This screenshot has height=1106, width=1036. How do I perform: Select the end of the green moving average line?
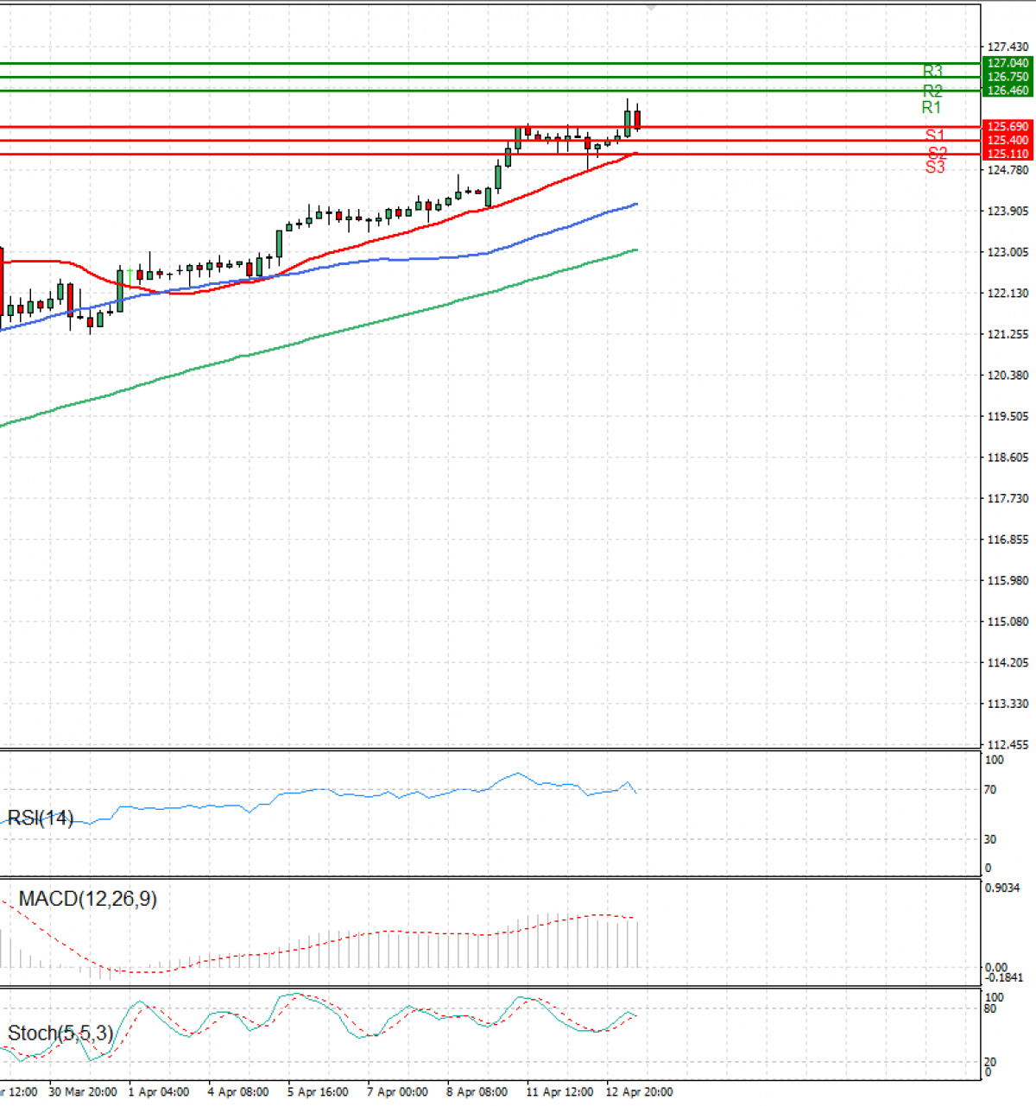pos(635,250)
